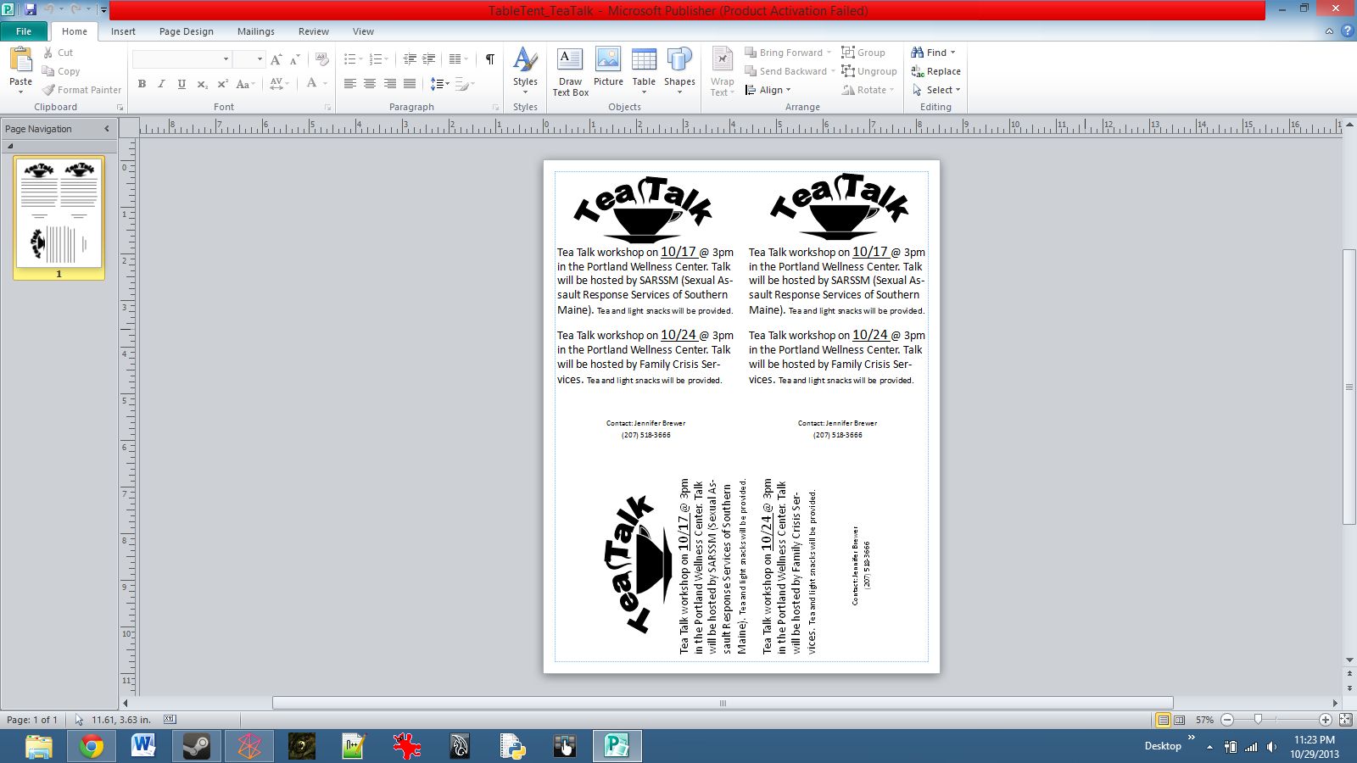Click the Cut command
Image resolution: width=1357 pixels, height=763 pixels.
58,53
